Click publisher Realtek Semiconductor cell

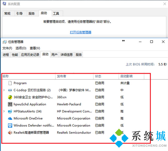coord(74,132)
